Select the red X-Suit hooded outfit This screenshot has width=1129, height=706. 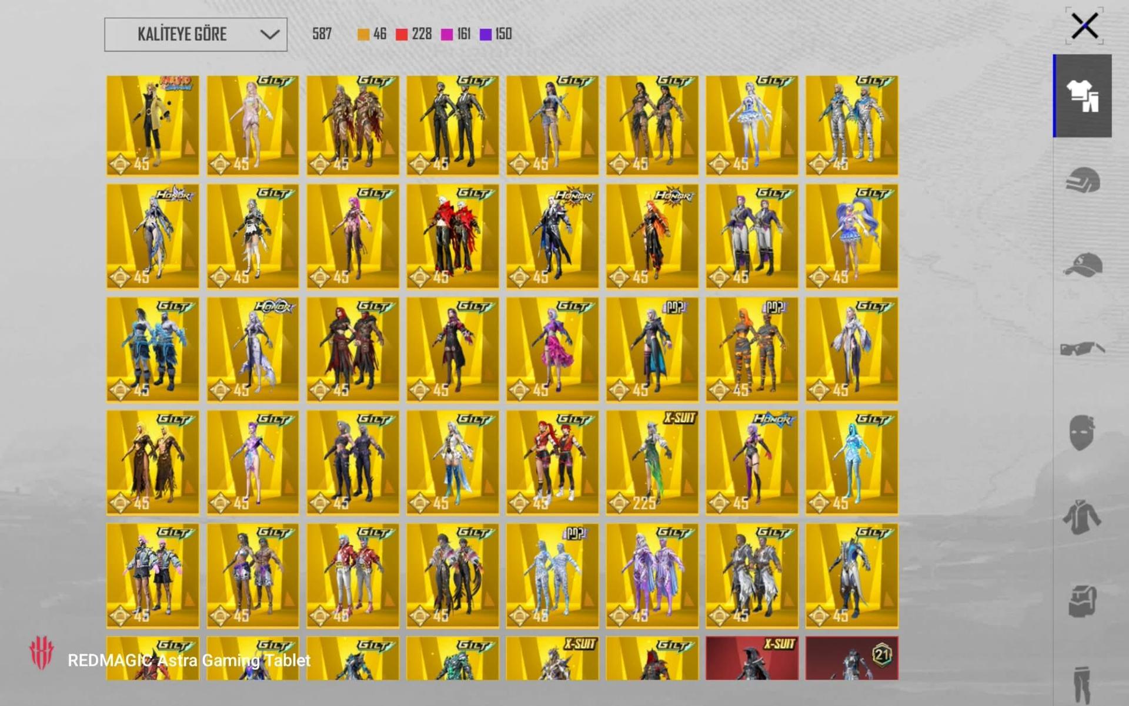tap(752, 658)
